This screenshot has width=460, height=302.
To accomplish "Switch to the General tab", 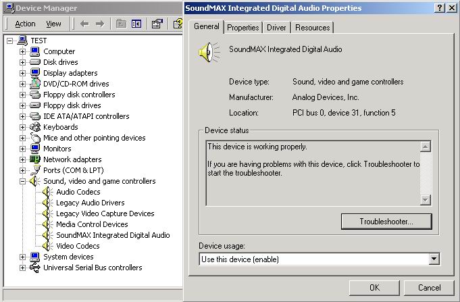I will (x=206, y=27).
